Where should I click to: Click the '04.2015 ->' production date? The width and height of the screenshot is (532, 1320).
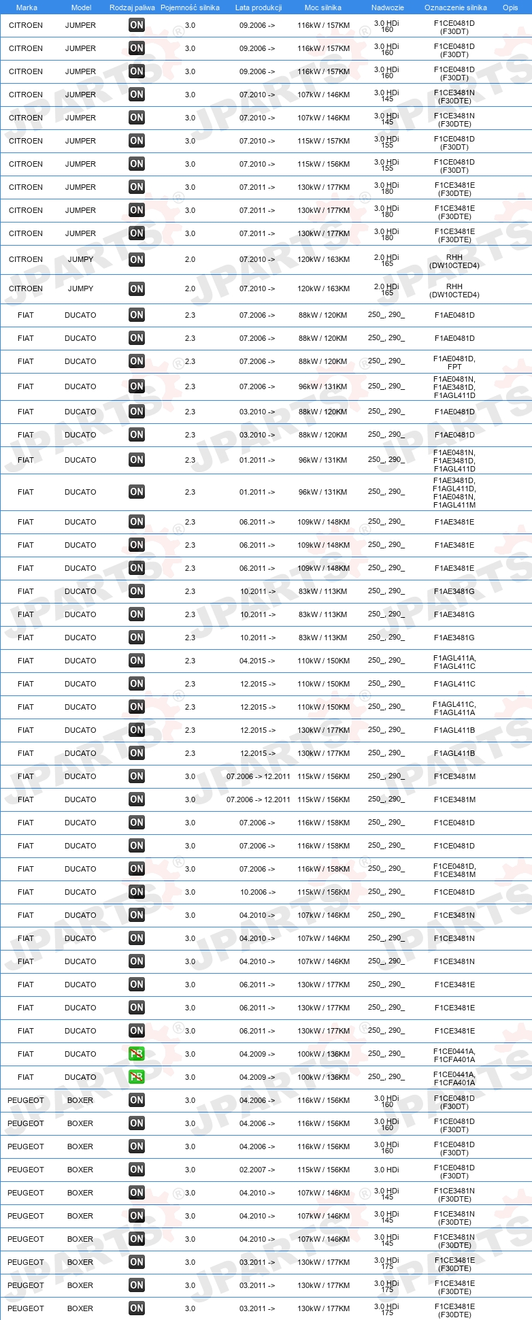(257, 661)
